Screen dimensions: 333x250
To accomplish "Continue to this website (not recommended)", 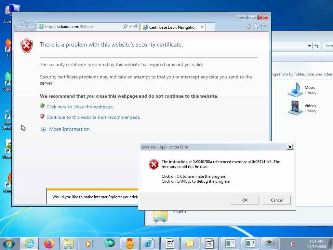I will click(x=93, y=117).
